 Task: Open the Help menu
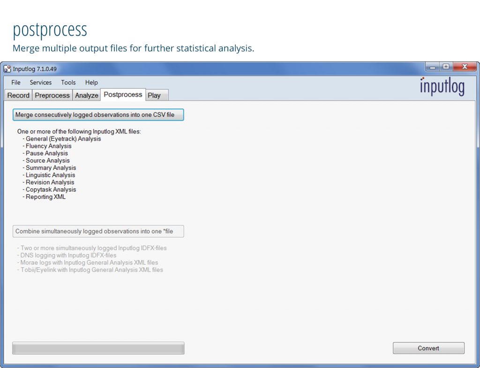coord(91,83)
